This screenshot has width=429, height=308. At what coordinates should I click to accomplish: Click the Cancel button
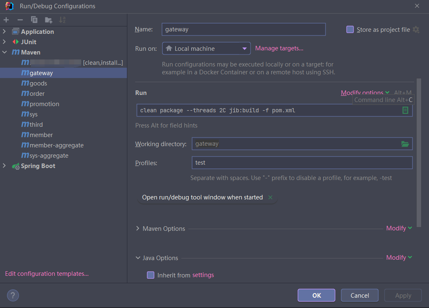(x=359, y=295)
